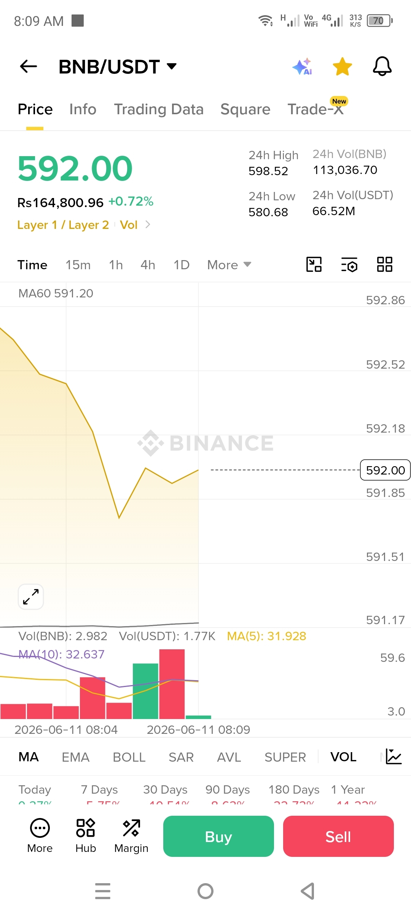Toggle the MA indicator
The height and width of the screenshot is (914, 411).
coord(29,757)
